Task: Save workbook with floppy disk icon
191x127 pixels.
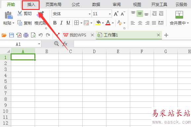Action: click(x=12, y=35)
